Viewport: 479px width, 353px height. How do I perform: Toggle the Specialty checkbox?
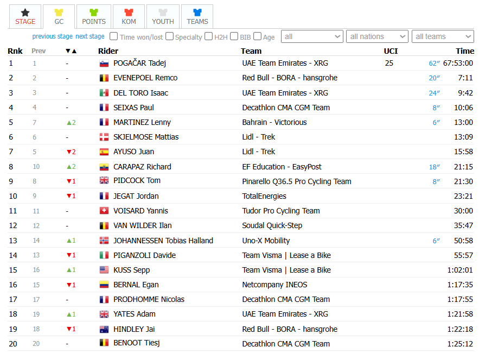click(x=170, y=36)
